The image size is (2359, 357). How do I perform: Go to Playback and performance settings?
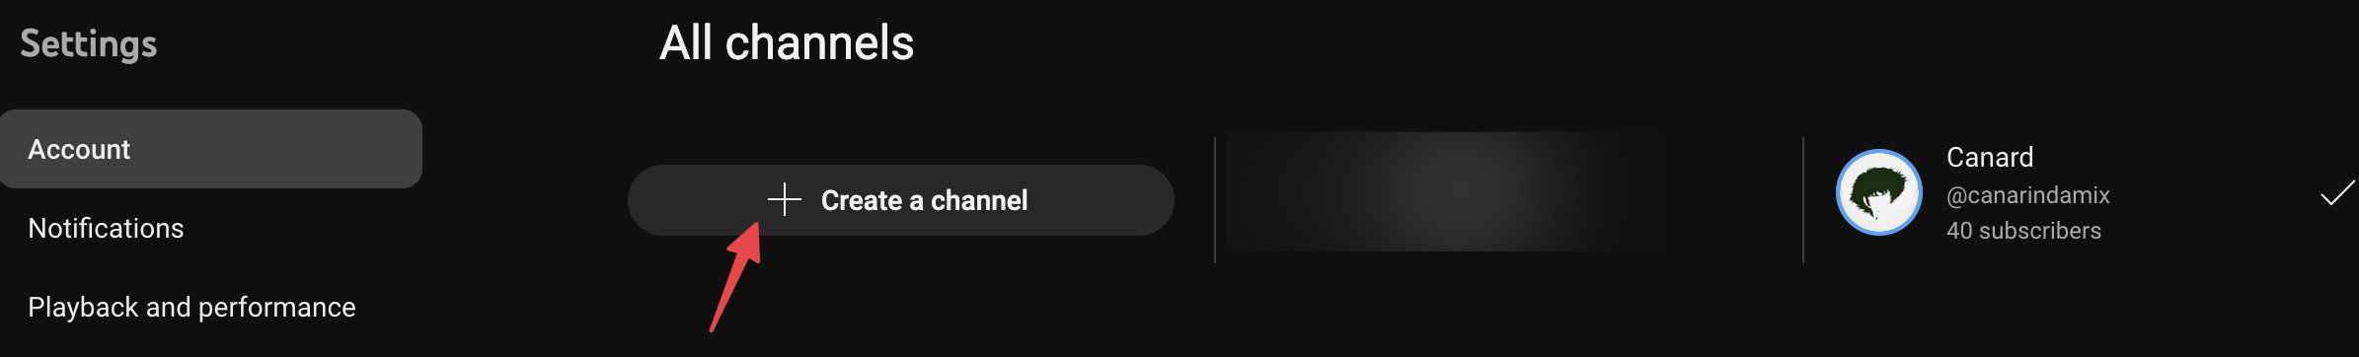(x=191, y=307)
